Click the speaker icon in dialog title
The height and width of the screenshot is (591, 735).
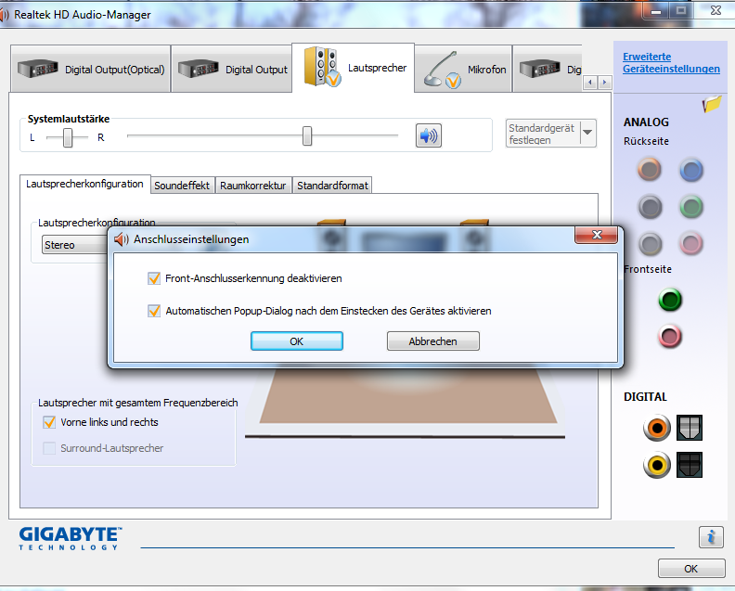[x=122, y=239]
